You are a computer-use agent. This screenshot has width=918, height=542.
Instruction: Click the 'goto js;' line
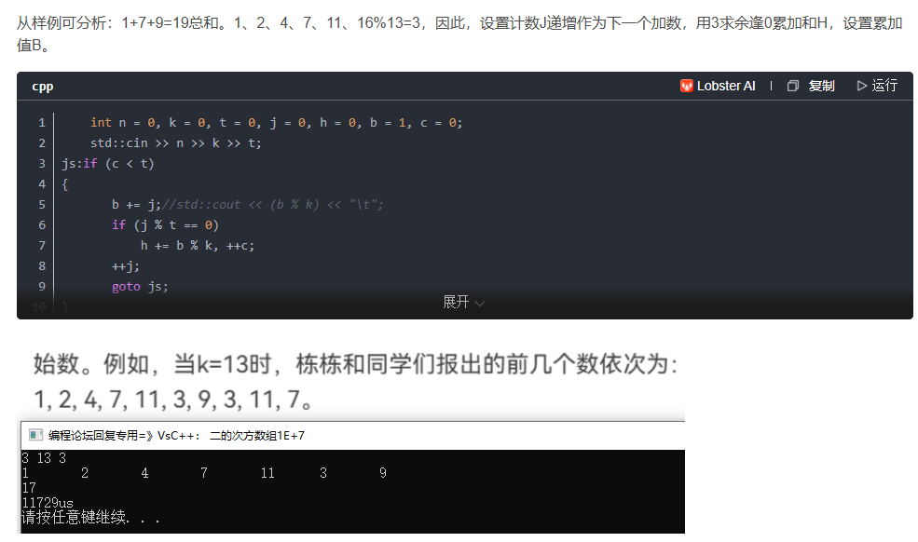[140, 287]
